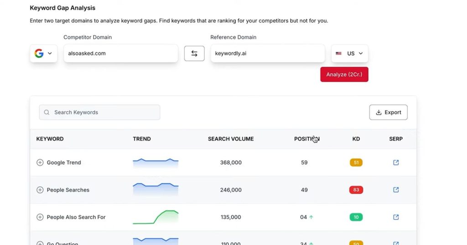Expand People Also Search For row

point(40,217)
